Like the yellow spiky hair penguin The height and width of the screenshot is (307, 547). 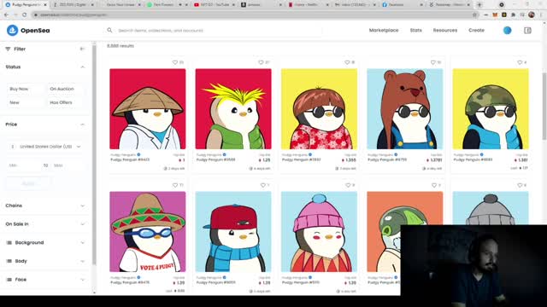tap(261, 62)
